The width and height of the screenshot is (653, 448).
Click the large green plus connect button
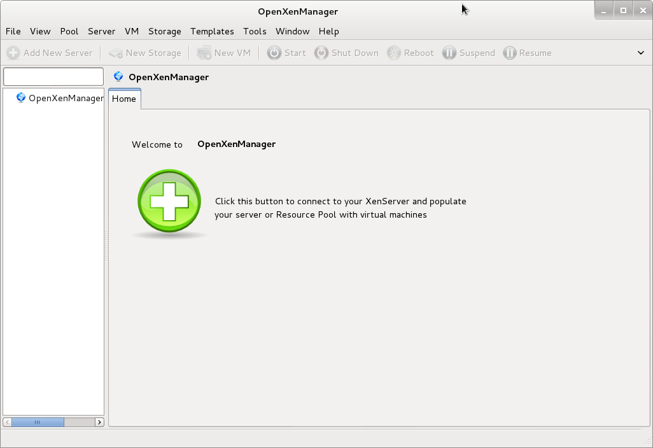[169, 200]
